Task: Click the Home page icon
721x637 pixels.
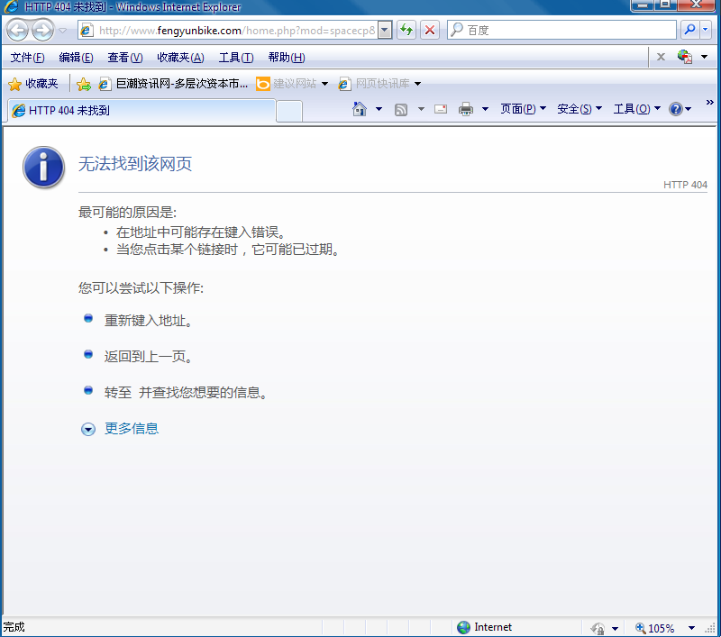Action: click(x=358, y=108)
